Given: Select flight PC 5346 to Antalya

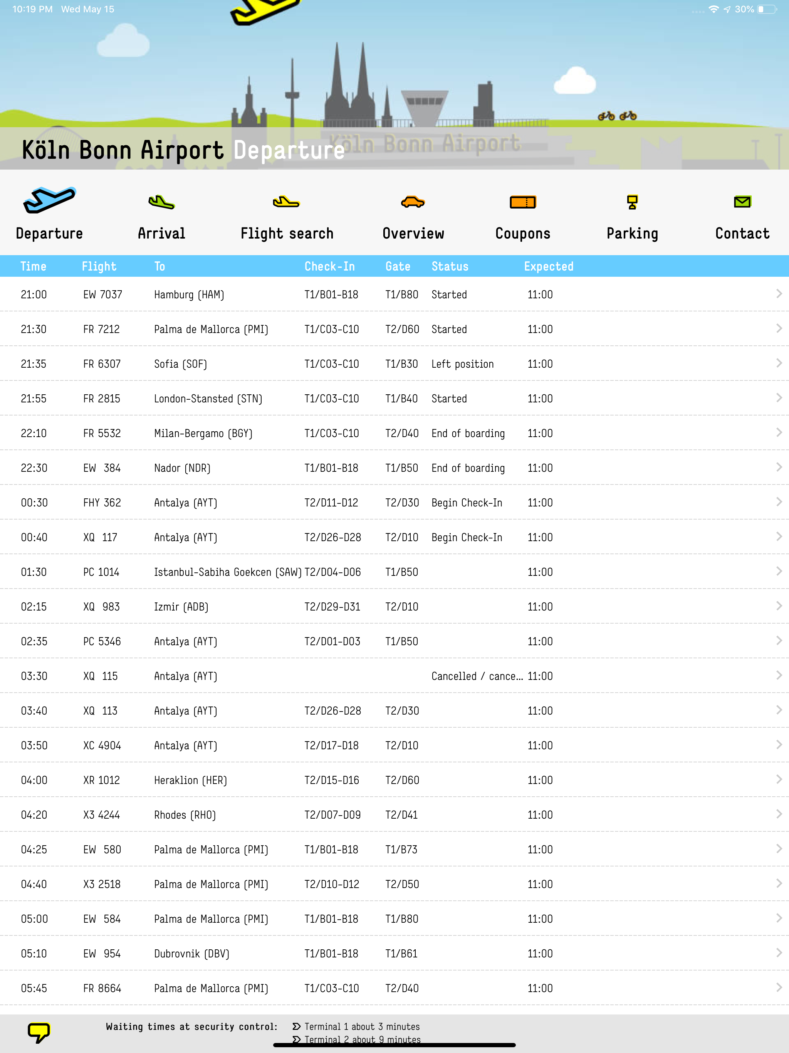Looking at the screenshot, I should 394,641.
